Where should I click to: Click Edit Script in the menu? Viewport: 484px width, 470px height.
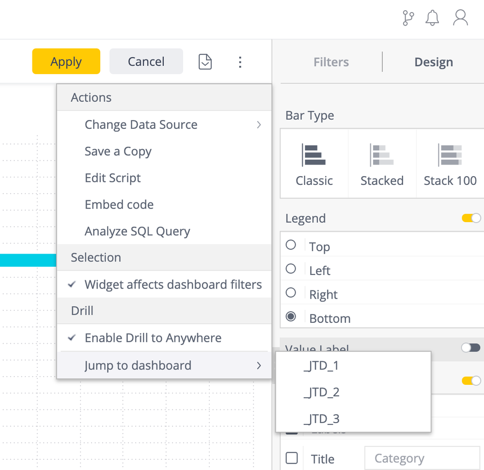(x=113, y=178)
